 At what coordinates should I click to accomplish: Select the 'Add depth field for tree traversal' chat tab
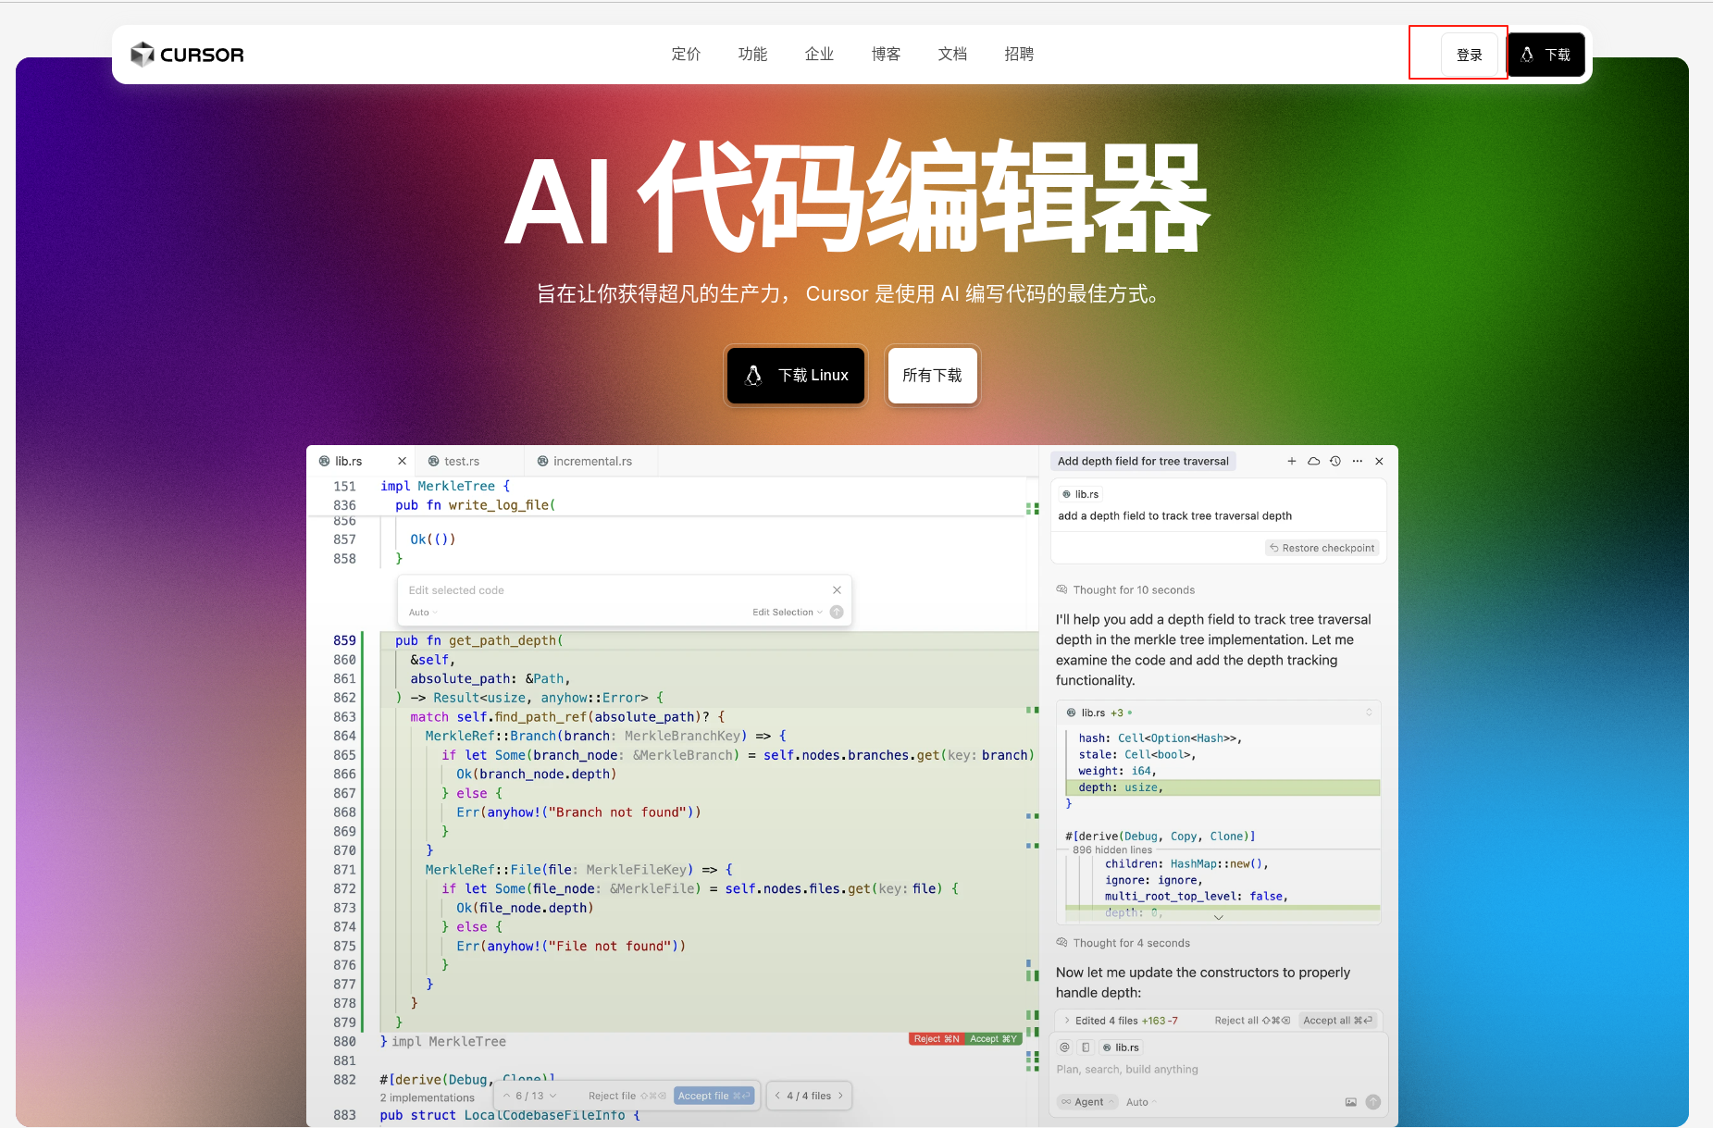coord(1143,461)
